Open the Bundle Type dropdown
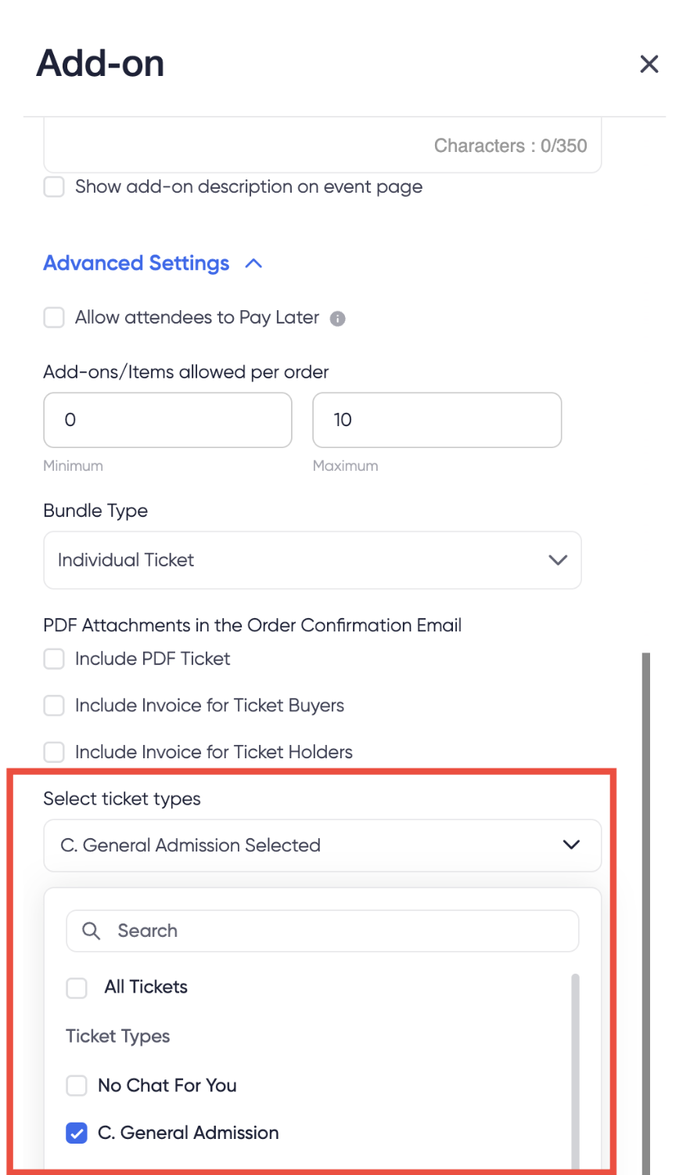 click(x=312, y=560)
